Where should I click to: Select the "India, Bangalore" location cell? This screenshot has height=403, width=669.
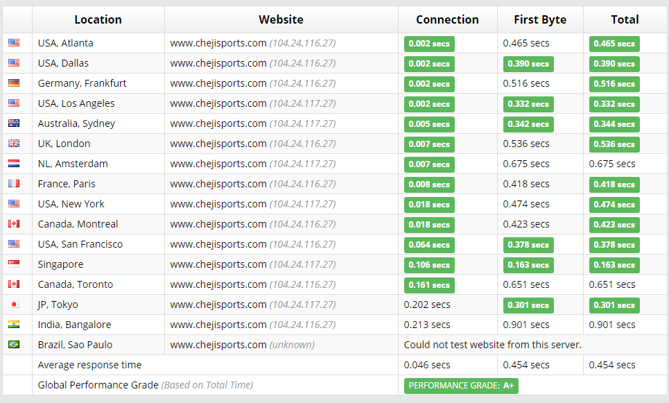(98, 325)
